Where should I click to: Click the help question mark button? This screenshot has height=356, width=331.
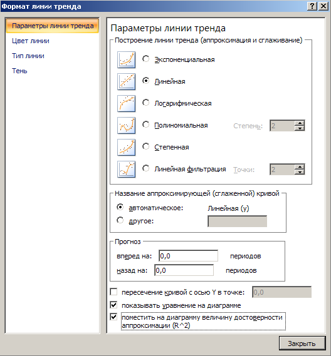click(312, 6)
